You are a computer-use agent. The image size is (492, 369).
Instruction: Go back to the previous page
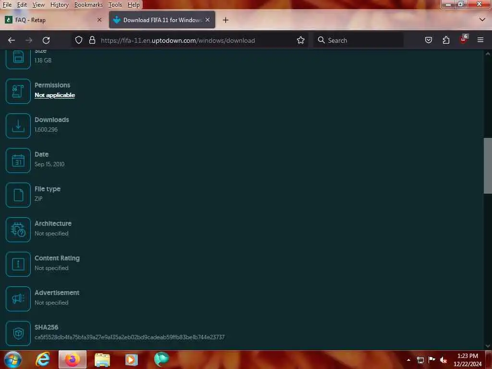coord(12,40)
